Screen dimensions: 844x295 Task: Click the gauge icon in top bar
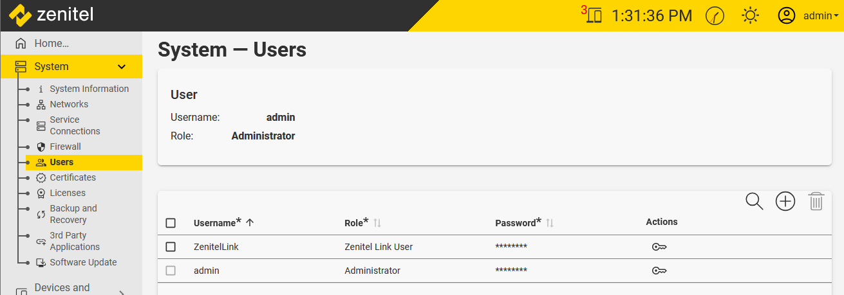click(x=715, y=15)
